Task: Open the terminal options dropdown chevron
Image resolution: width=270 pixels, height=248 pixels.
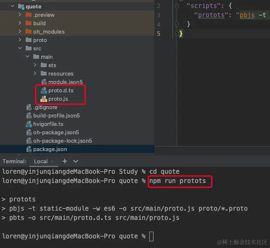Action: (76, 162)
